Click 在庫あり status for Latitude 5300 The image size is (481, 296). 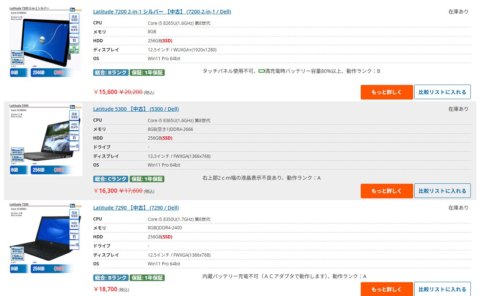[458, 109]
